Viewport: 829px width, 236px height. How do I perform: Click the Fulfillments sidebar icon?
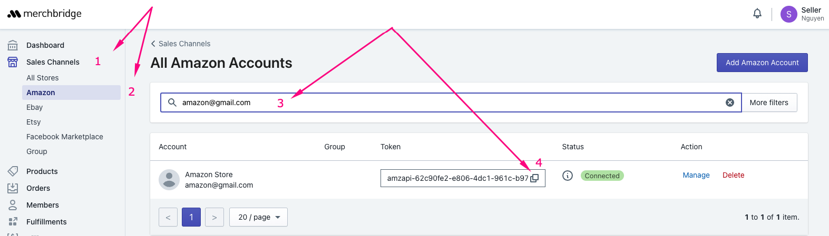point(13,222)
